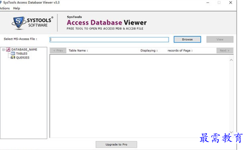Viewport: 246px width, 150px height.
Task: Focus the Select MS-Access File input field
Action: click(109, 40)
